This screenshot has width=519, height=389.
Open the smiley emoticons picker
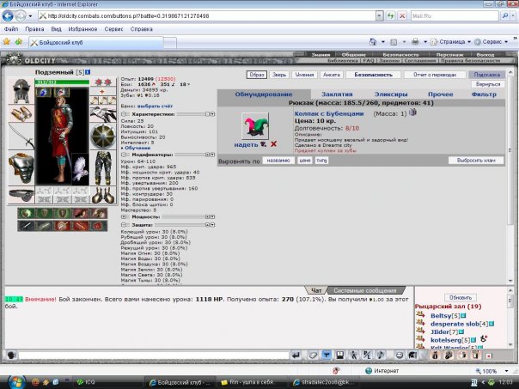(x=400, y=355)
